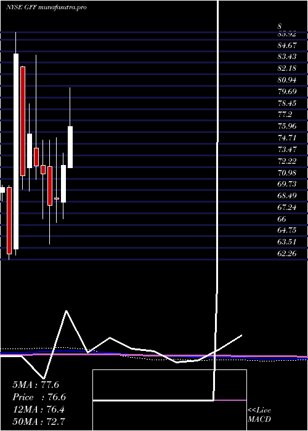
Task: Click the <<Live MACD label
Action: (259, 415)
